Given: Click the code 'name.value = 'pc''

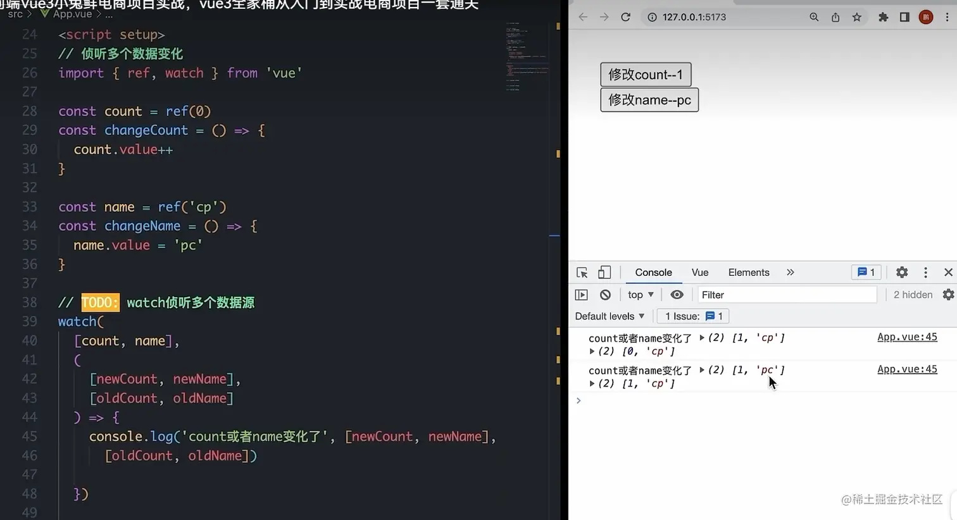Looking at the screenshot, I should click(x=138, y=245).
